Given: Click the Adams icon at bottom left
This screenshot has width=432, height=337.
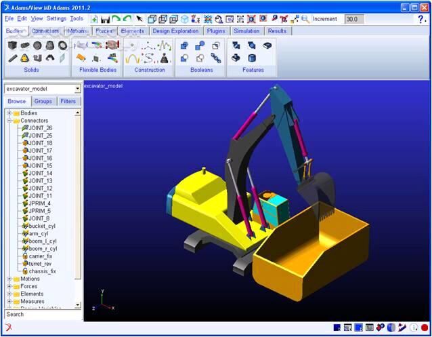Looking at the screenshot, I should [9, 328].
